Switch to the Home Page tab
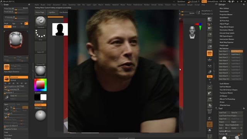 pyautogui.click(x=40, y=12)
